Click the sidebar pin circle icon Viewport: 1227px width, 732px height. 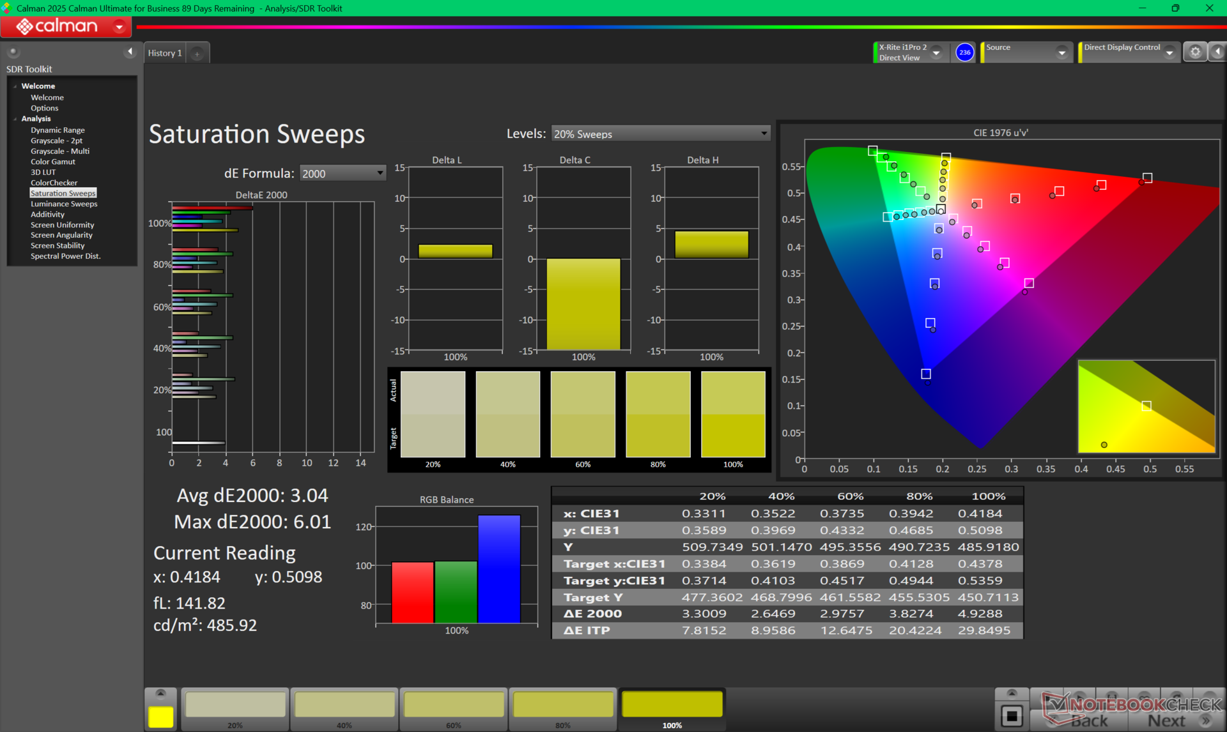pos(13,52)
